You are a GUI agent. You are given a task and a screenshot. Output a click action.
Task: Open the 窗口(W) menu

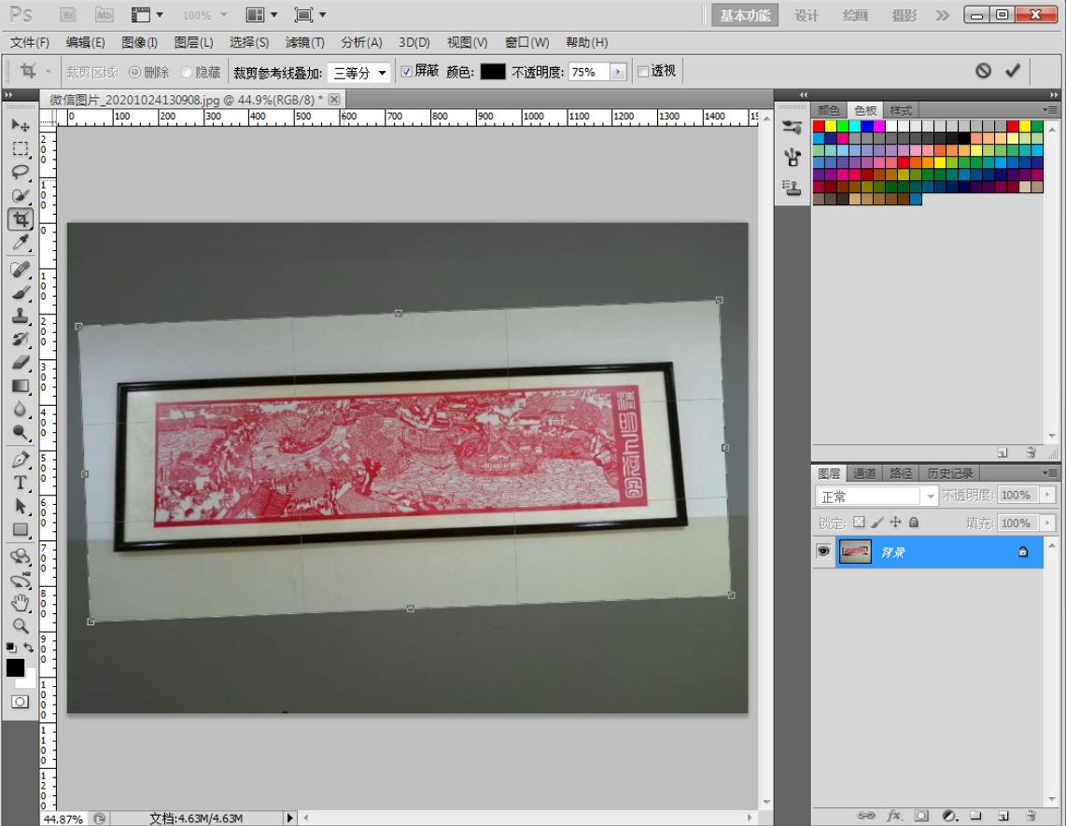coord(526,42)
